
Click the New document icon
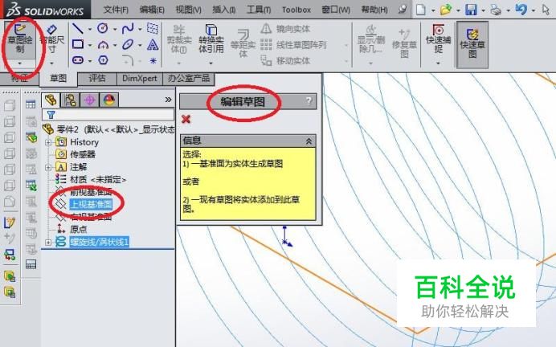[x=421, y=10]
